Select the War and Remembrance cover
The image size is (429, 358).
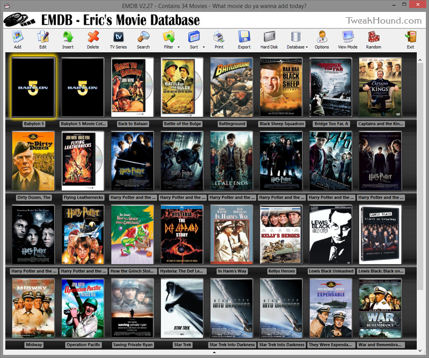tap(380, 309)
